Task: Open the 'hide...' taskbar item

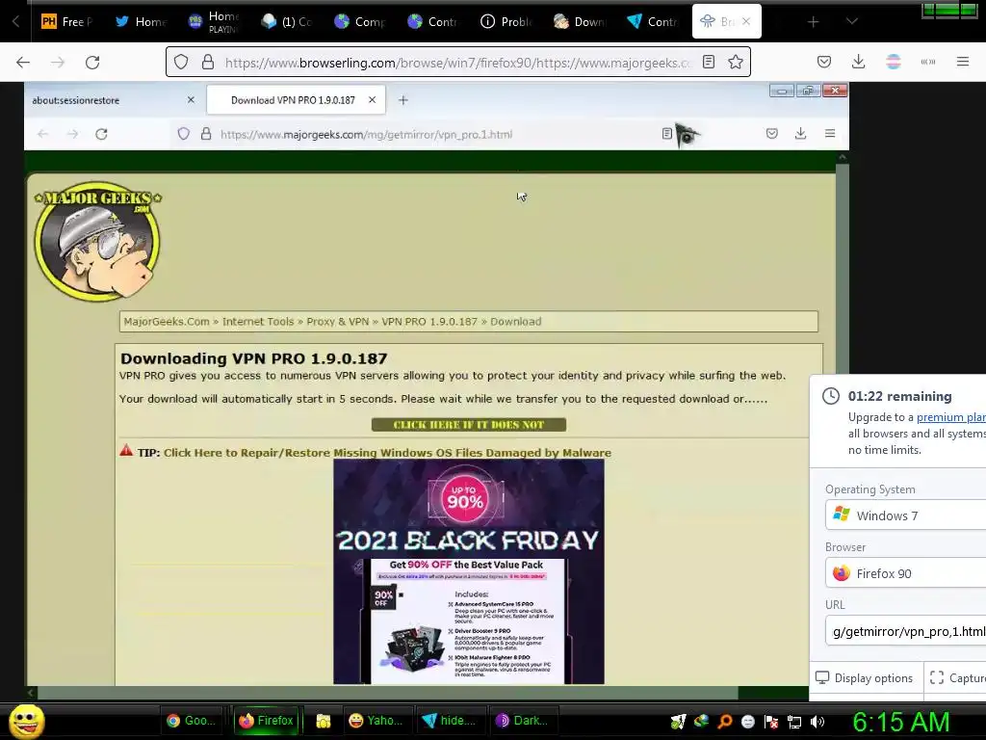Action: (450, 721)
